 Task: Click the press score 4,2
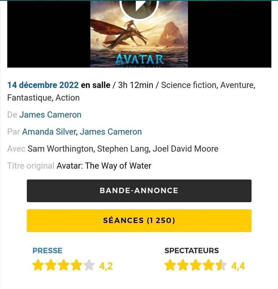point(106,267)
